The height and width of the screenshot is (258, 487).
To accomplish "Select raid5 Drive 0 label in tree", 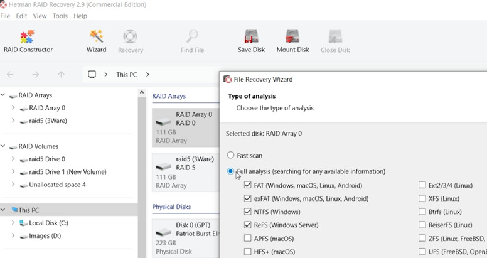I will point(47,159).
